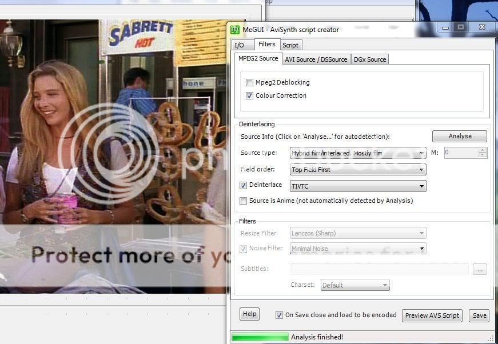The width and height of the screenshot is (498, 344).
Task: Click the subtitles browse (...) button
Action: [x=480, y=269]
